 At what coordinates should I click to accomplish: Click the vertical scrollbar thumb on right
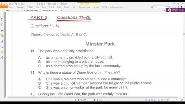(x=184, y=34)
